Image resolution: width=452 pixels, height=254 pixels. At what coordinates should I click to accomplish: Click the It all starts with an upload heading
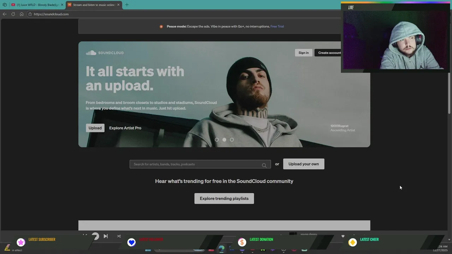pos(135,78)
